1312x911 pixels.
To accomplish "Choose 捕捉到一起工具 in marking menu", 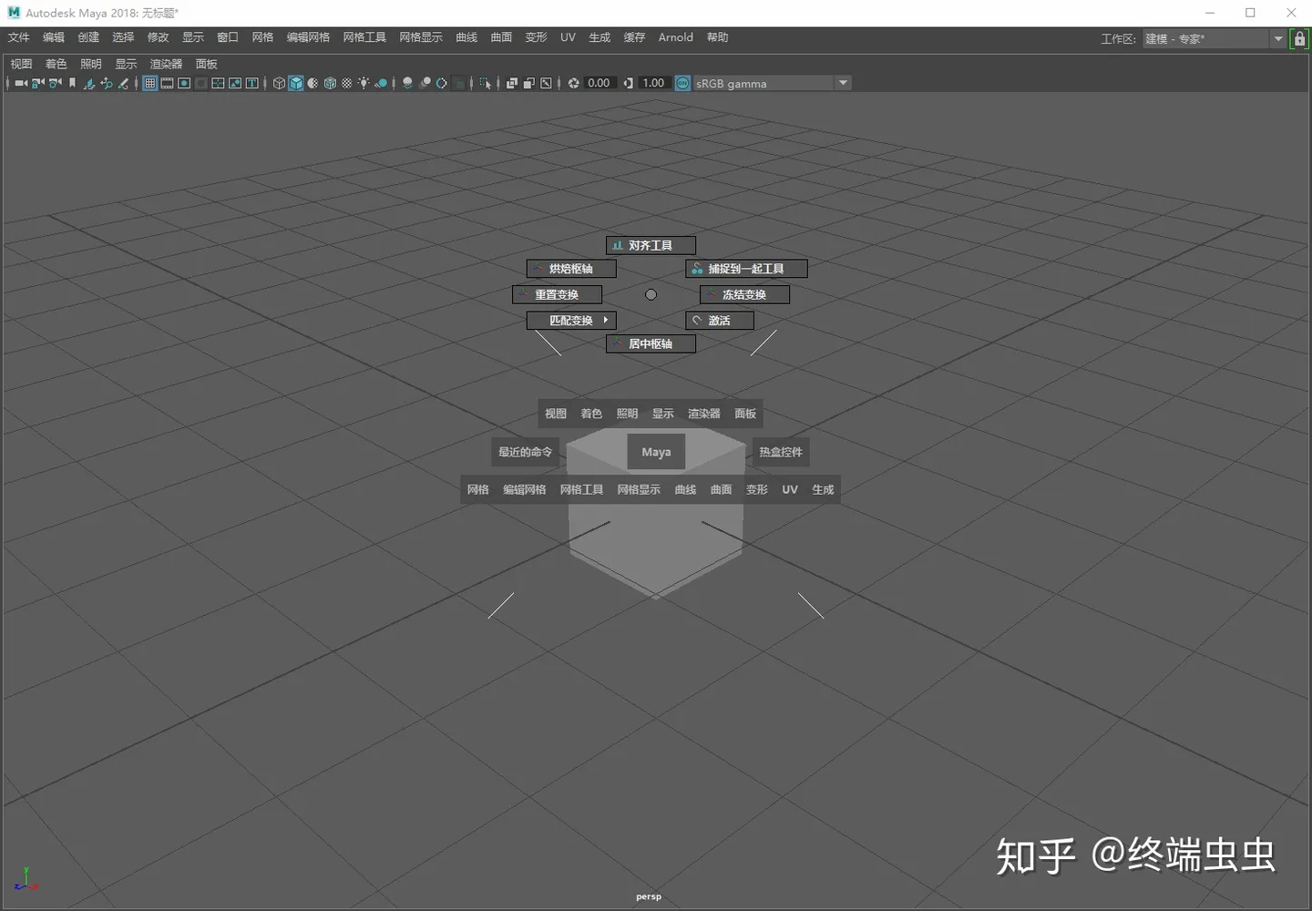I will 746,269.
